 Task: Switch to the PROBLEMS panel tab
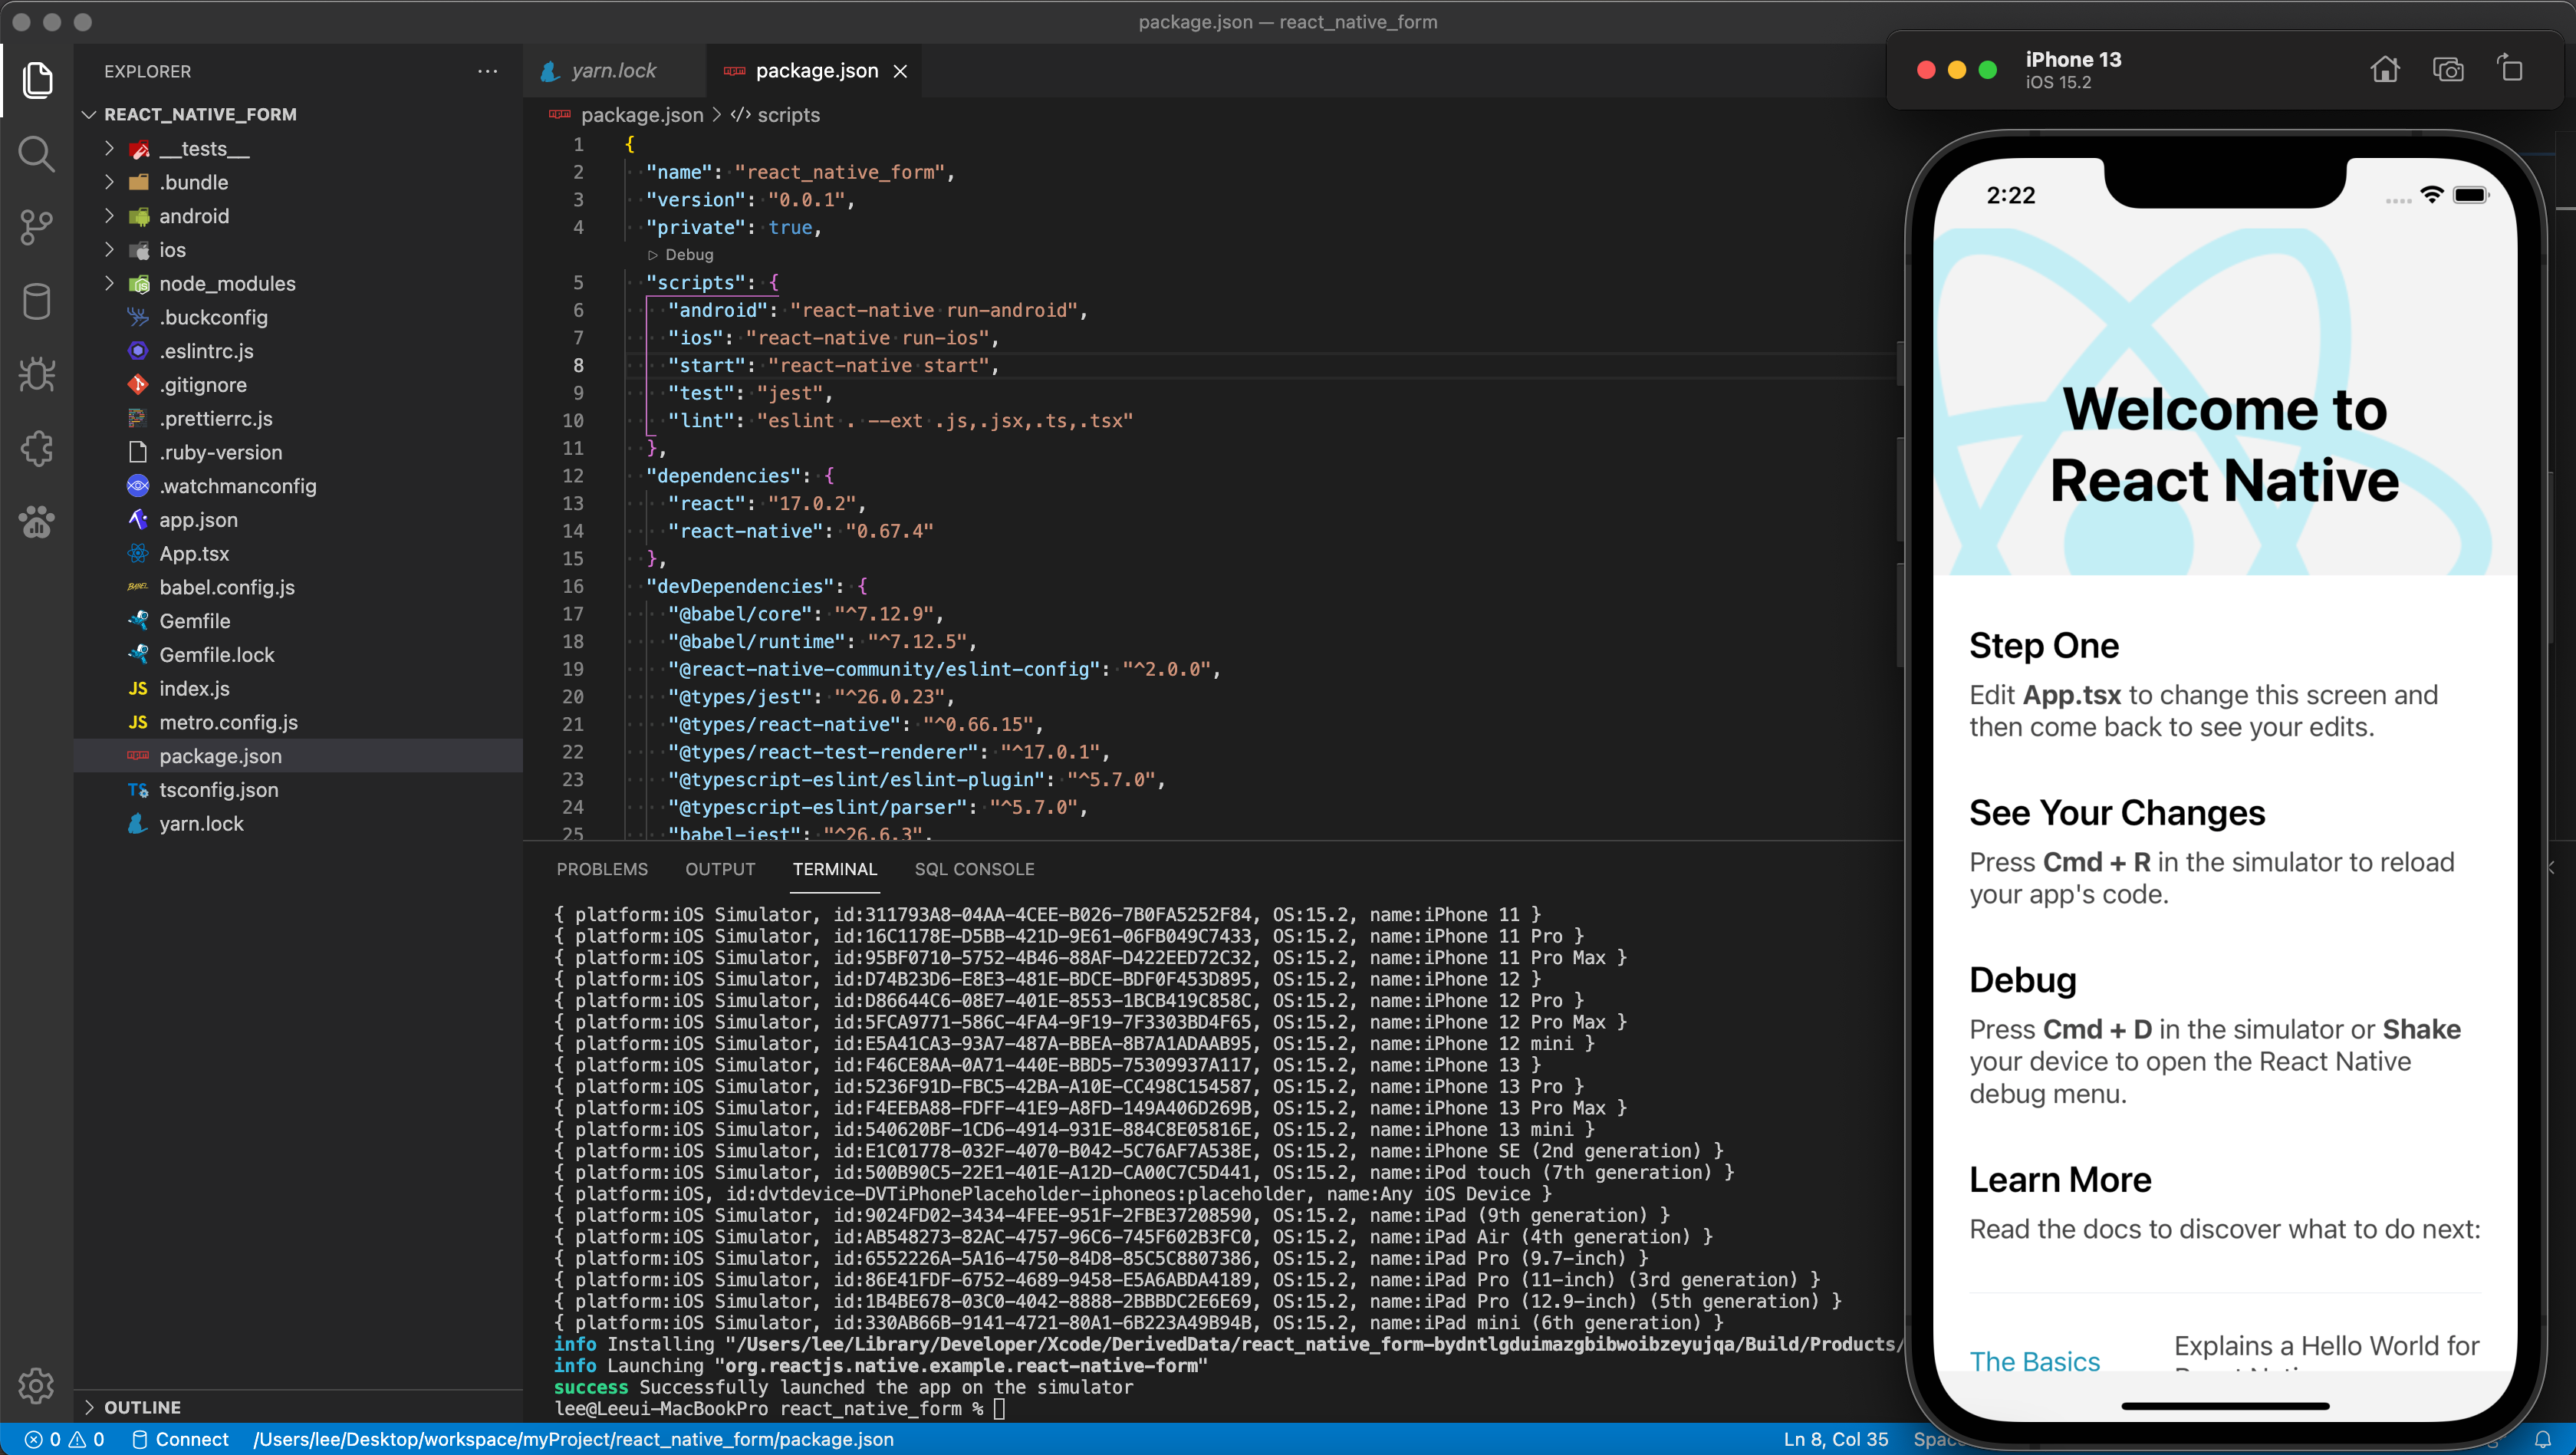pos(601,869)
